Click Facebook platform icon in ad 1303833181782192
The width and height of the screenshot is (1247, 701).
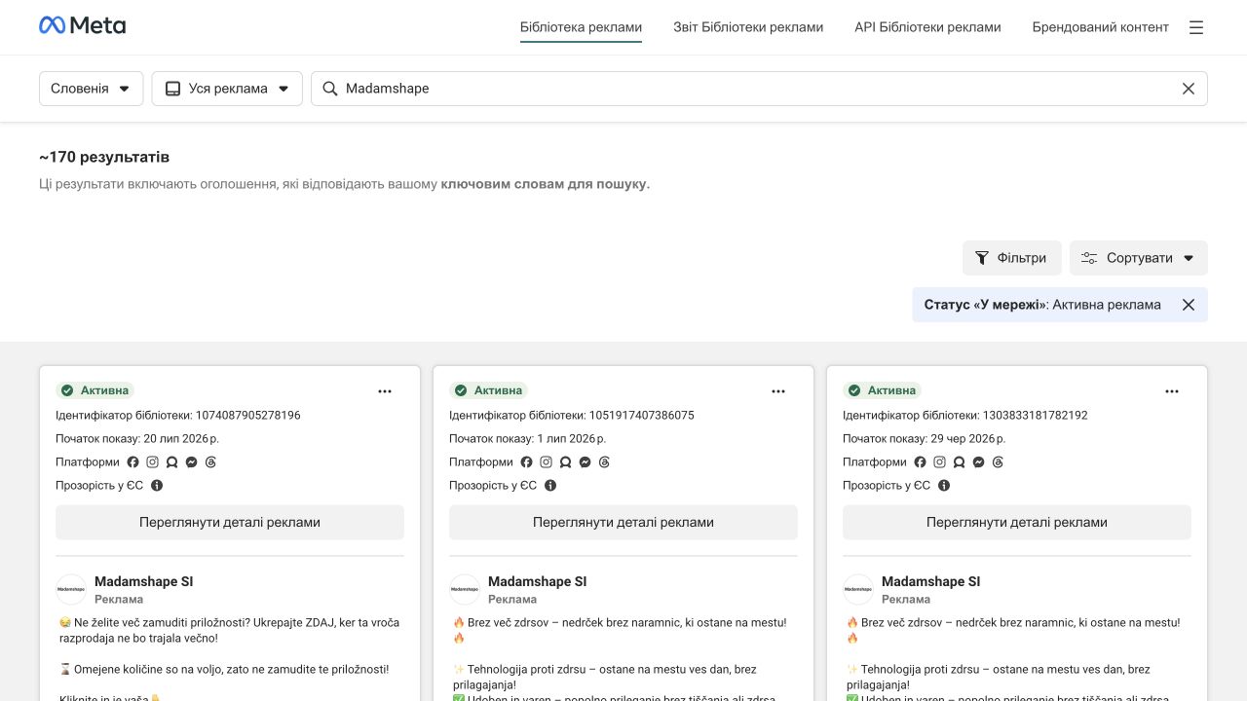(921, 462)
